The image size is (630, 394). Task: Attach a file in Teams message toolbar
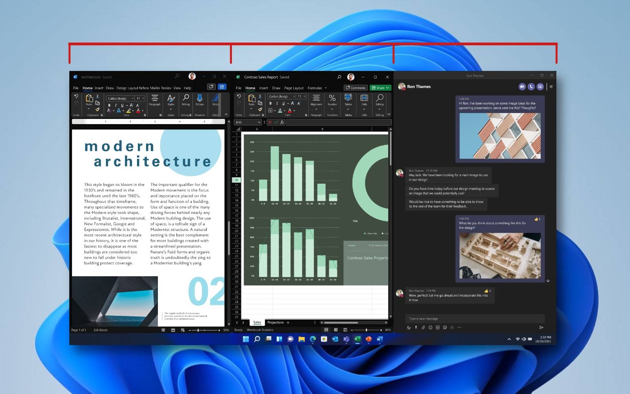(x=423, y=327)
